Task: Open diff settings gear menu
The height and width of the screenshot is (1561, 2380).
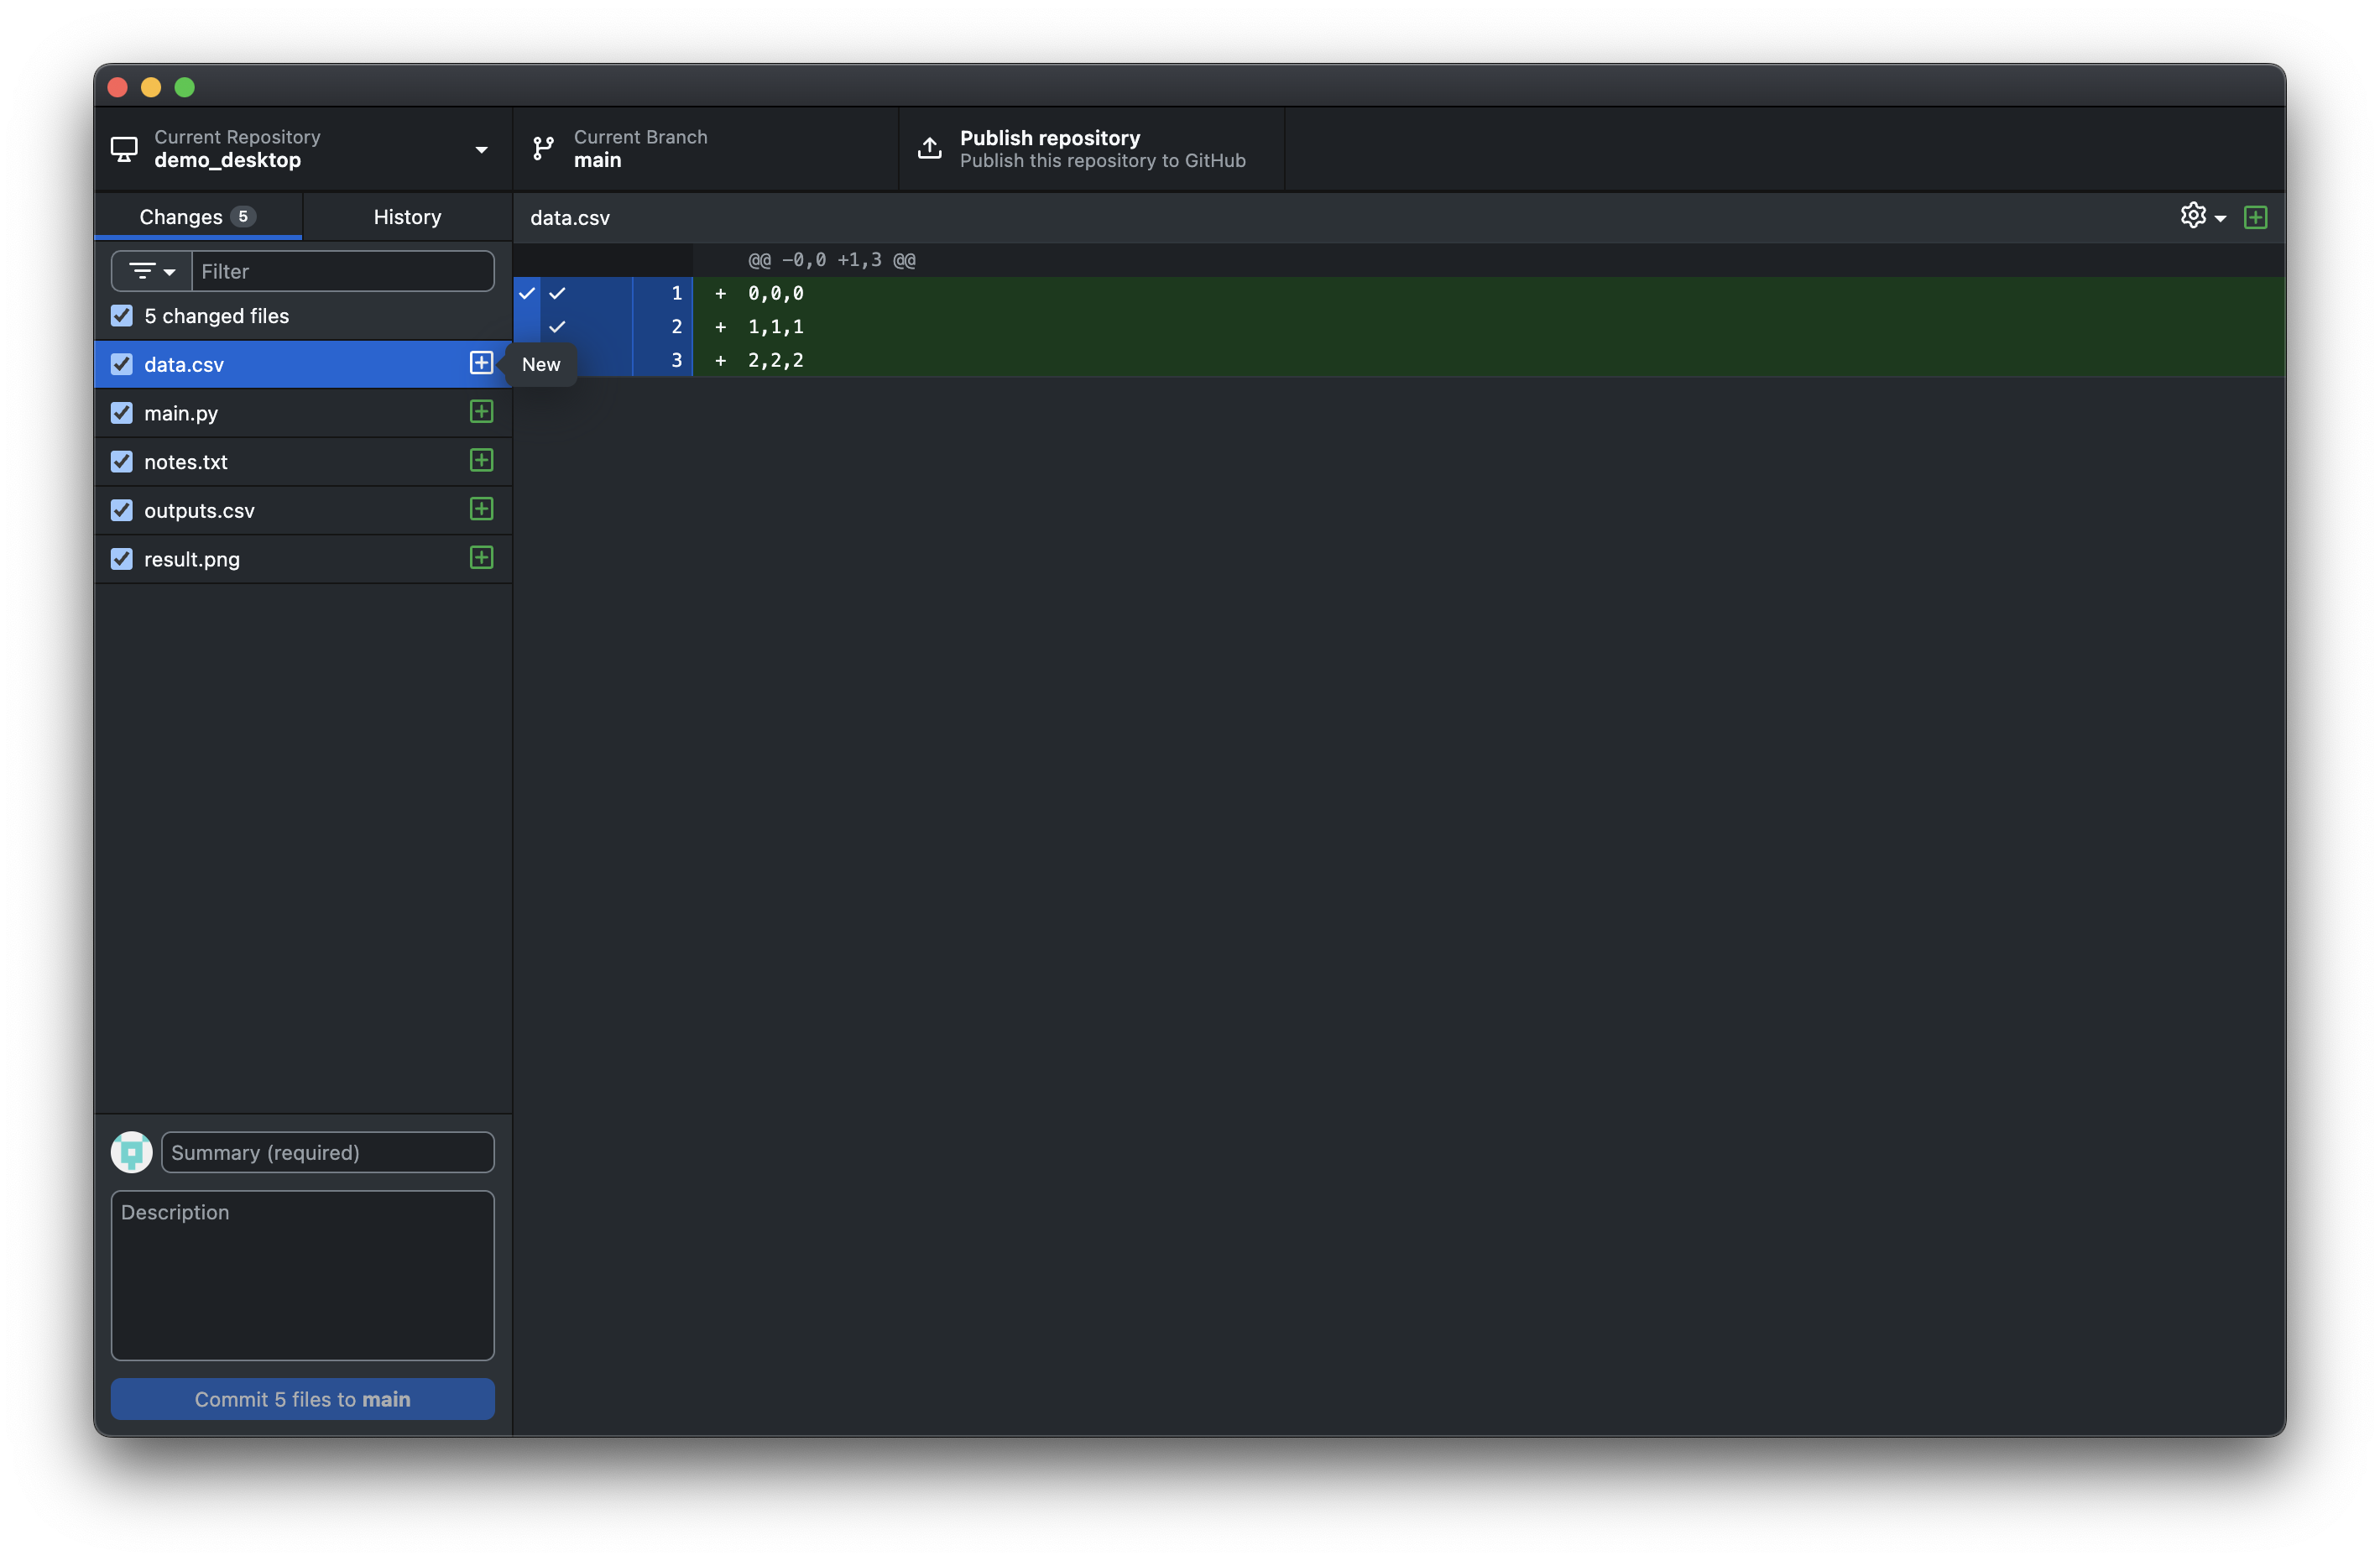Action: coord(2203,216)
